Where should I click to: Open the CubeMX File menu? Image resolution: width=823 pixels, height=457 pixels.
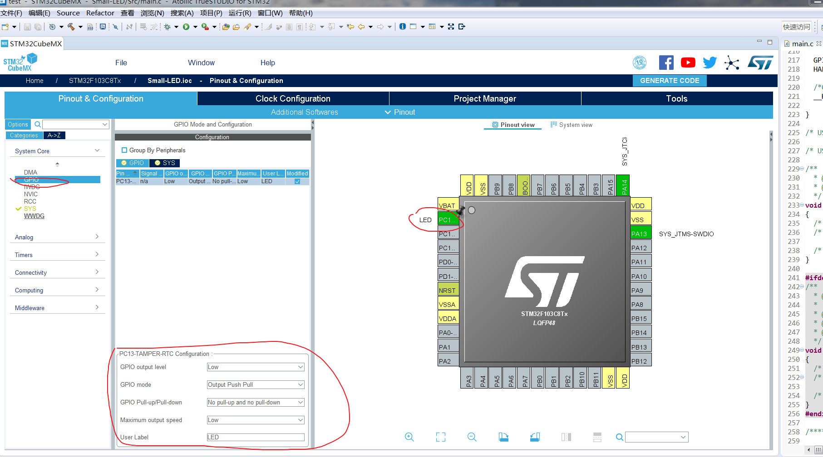[x=121, y=63]
